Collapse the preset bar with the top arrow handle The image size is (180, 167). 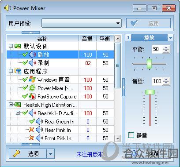coord(30,33)
